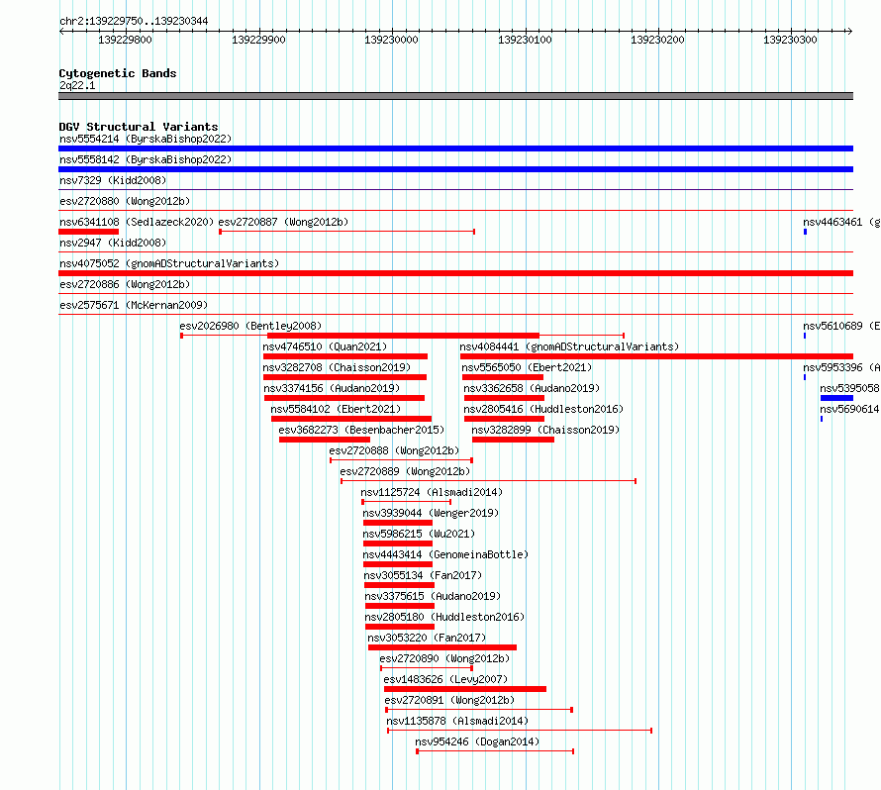Click the Cytogenetic Bands track title
The image size is (881, 790).
pos(118,73)
